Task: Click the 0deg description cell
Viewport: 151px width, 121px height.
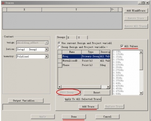Action: point(105,65)
